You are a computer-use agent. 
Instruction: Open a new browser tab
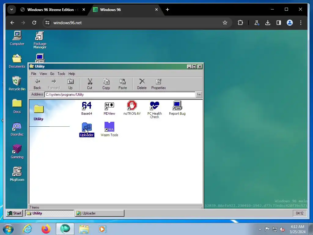168,9
